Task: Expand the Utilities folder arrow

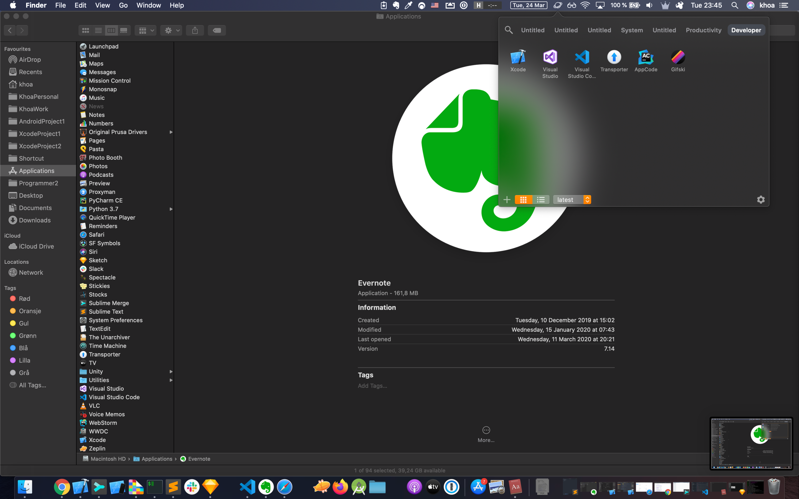Action: (171, 380)
